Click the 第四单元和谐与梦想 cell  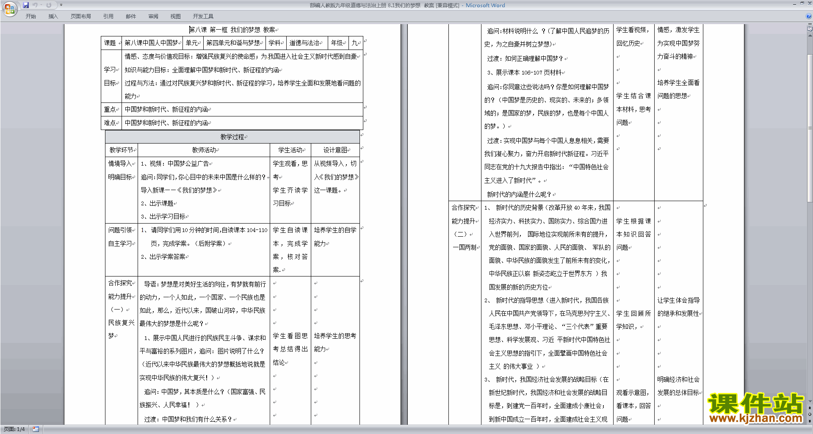point(234,43)
